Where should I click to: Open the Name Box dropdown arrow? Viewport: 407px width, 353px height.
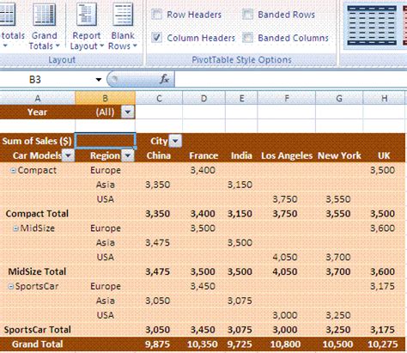(x=99, y=80)
